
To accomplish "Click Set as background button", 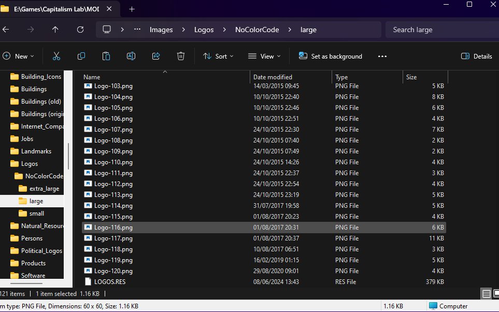I will coord(330,56).
